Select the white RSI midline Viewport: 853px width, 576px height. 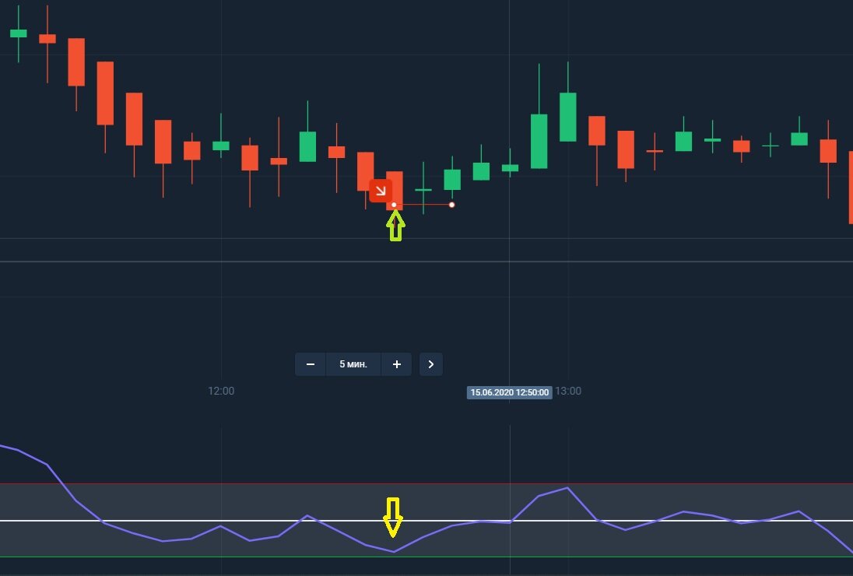coord(426,521)
